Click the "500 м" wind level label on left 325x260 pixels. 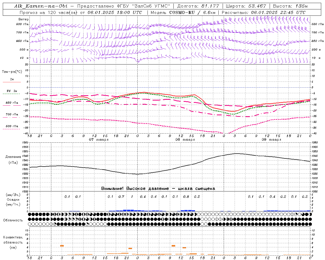click(24, 50)
